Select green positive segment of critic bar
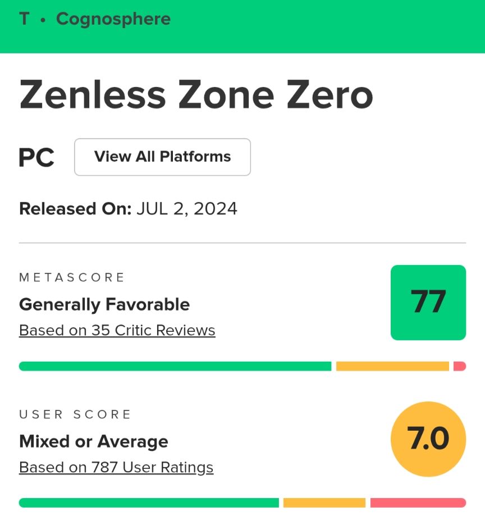This screenshot has width=485, height=520. (175, 366)
